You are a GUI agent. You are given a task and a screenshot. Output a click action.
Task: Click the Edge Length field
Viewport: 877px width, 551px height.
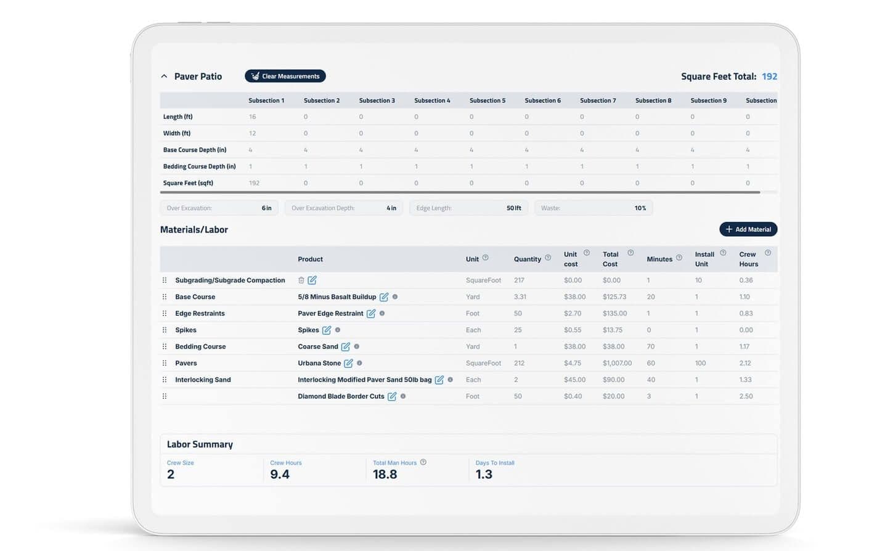468,208
